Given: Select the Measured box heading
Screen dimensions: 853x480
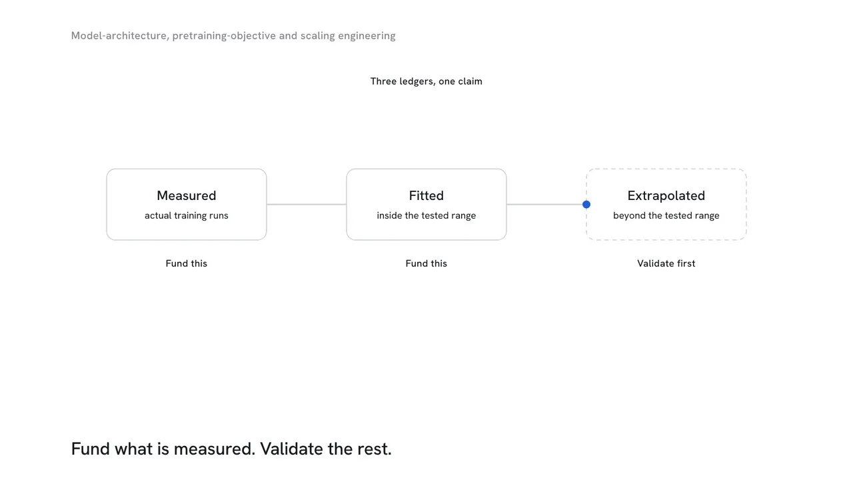Looking at the screenshot, I should pos(187,195).
